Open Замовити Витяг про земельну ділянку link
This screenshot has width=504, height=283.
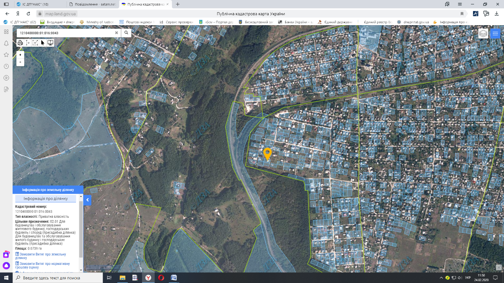point(41,256)
